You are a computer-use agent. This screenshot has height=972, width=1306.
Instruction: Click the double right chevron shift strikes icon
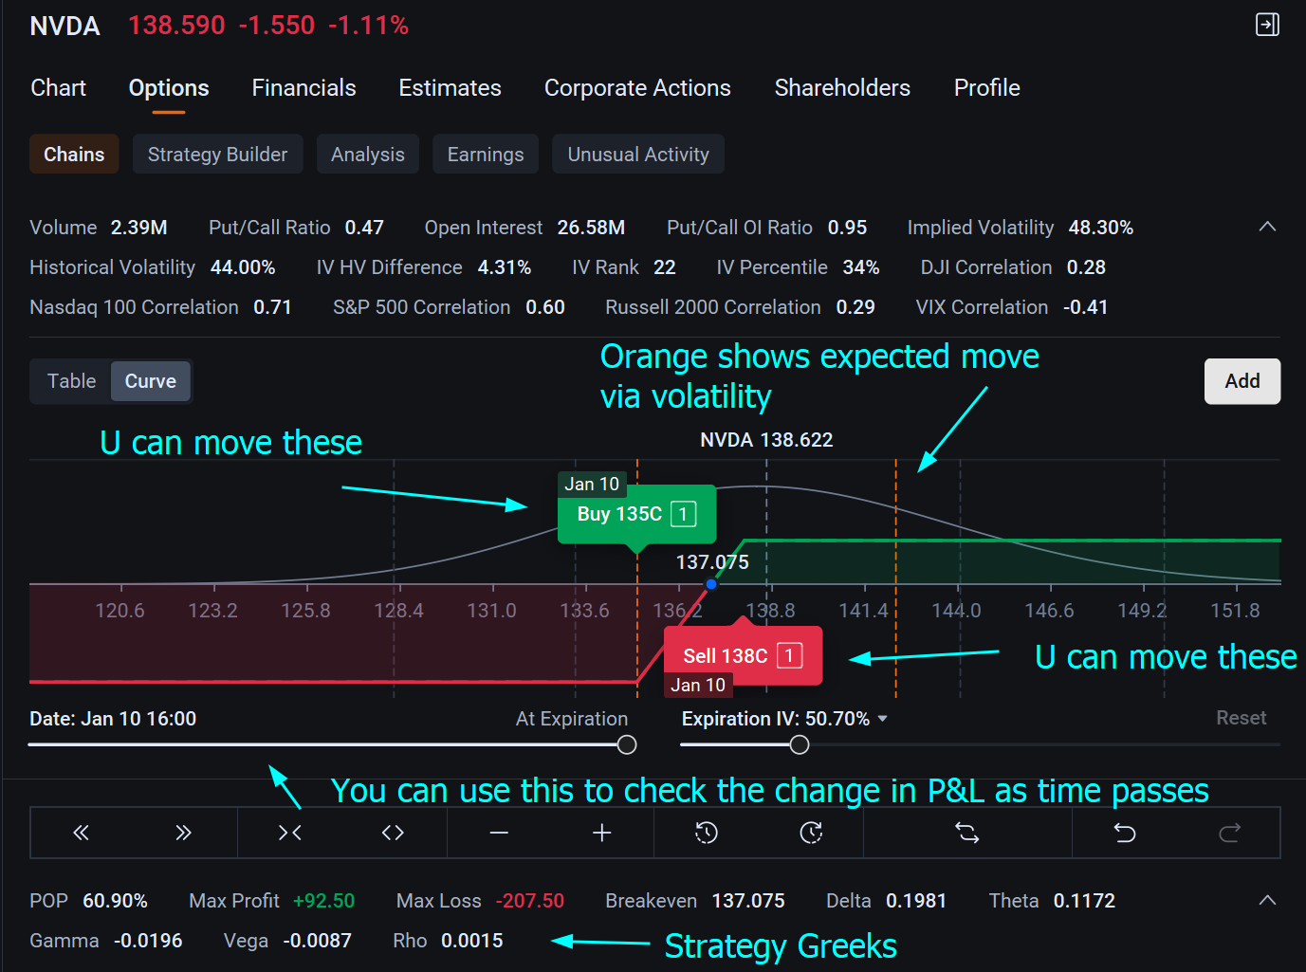tap(183, 833)
